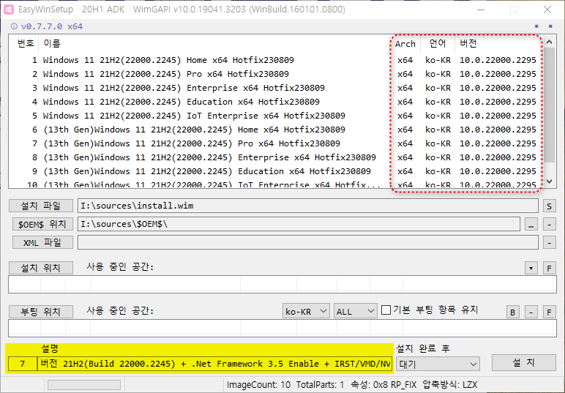Image resolution: width=565 pixels, height=393 pixels.
Task: Select row 2 Windows 11 Pro x64
Action: point(276,74)
